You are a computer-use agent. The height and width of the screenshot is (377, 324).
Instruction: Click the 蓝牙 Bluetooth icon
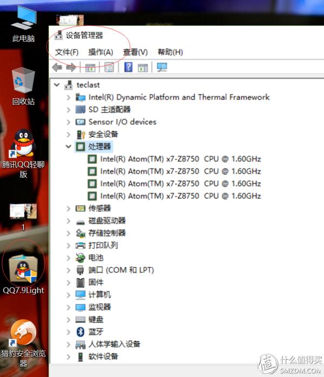coord(80,332)
